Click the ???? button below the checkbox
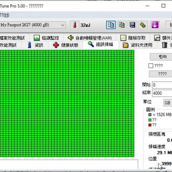172x172 pixels. coord(160,74)
